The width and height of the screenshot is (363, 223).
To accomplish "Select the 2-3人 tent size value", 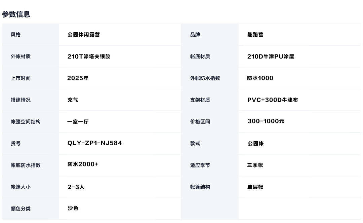I will point(76,187).
